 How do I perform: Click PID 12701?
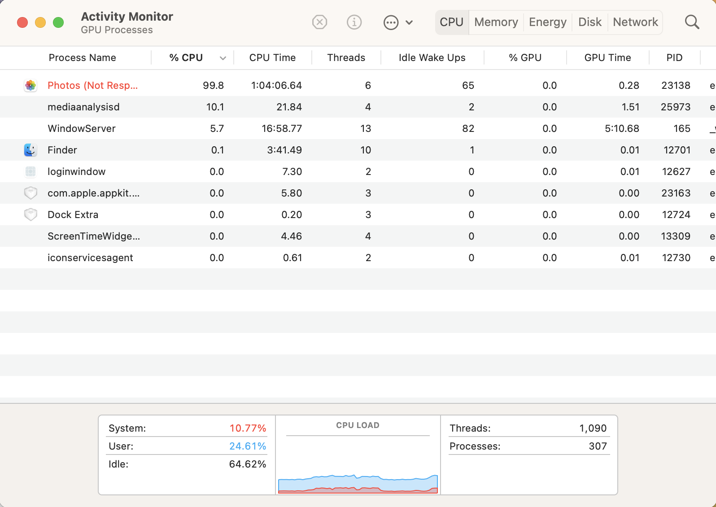click(677, 150)
